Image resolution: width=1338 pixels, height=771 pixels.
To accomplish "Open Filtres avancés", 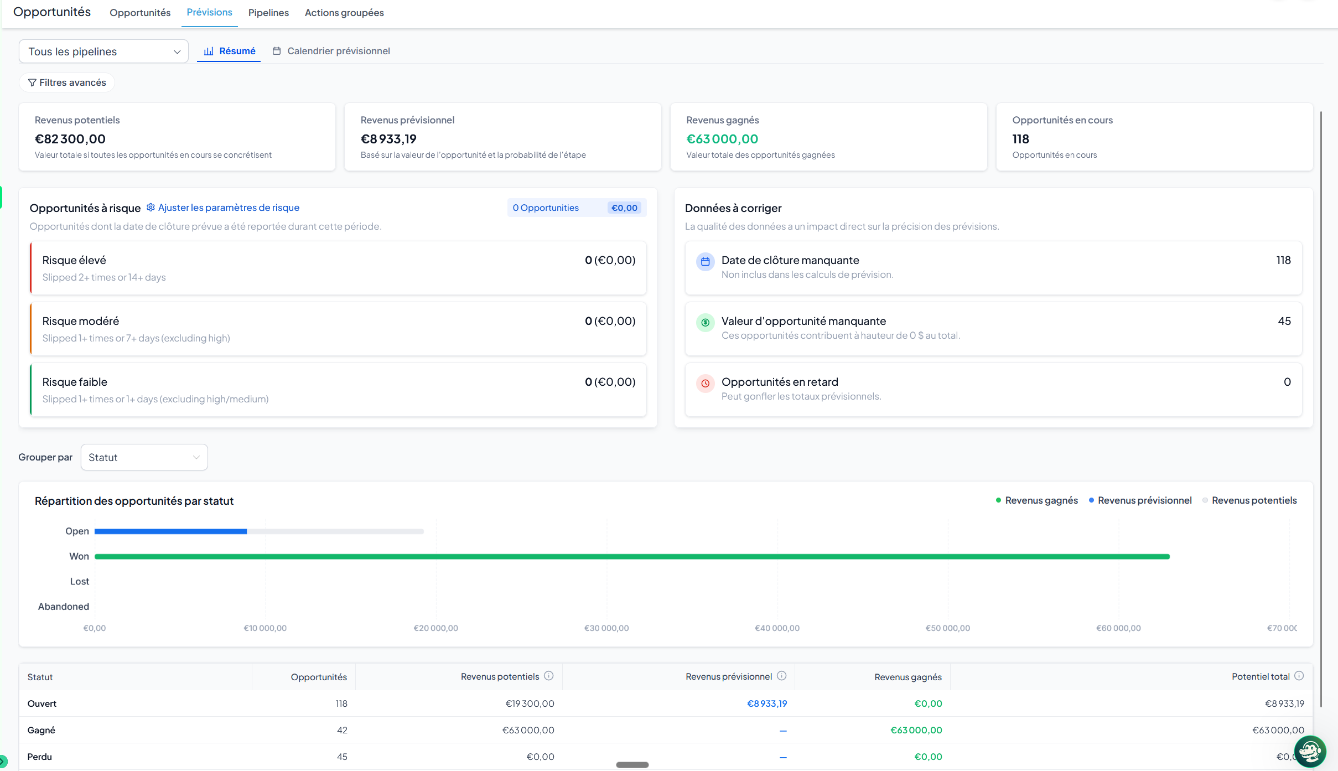I will pyautogui.click(x=67, y=82).
